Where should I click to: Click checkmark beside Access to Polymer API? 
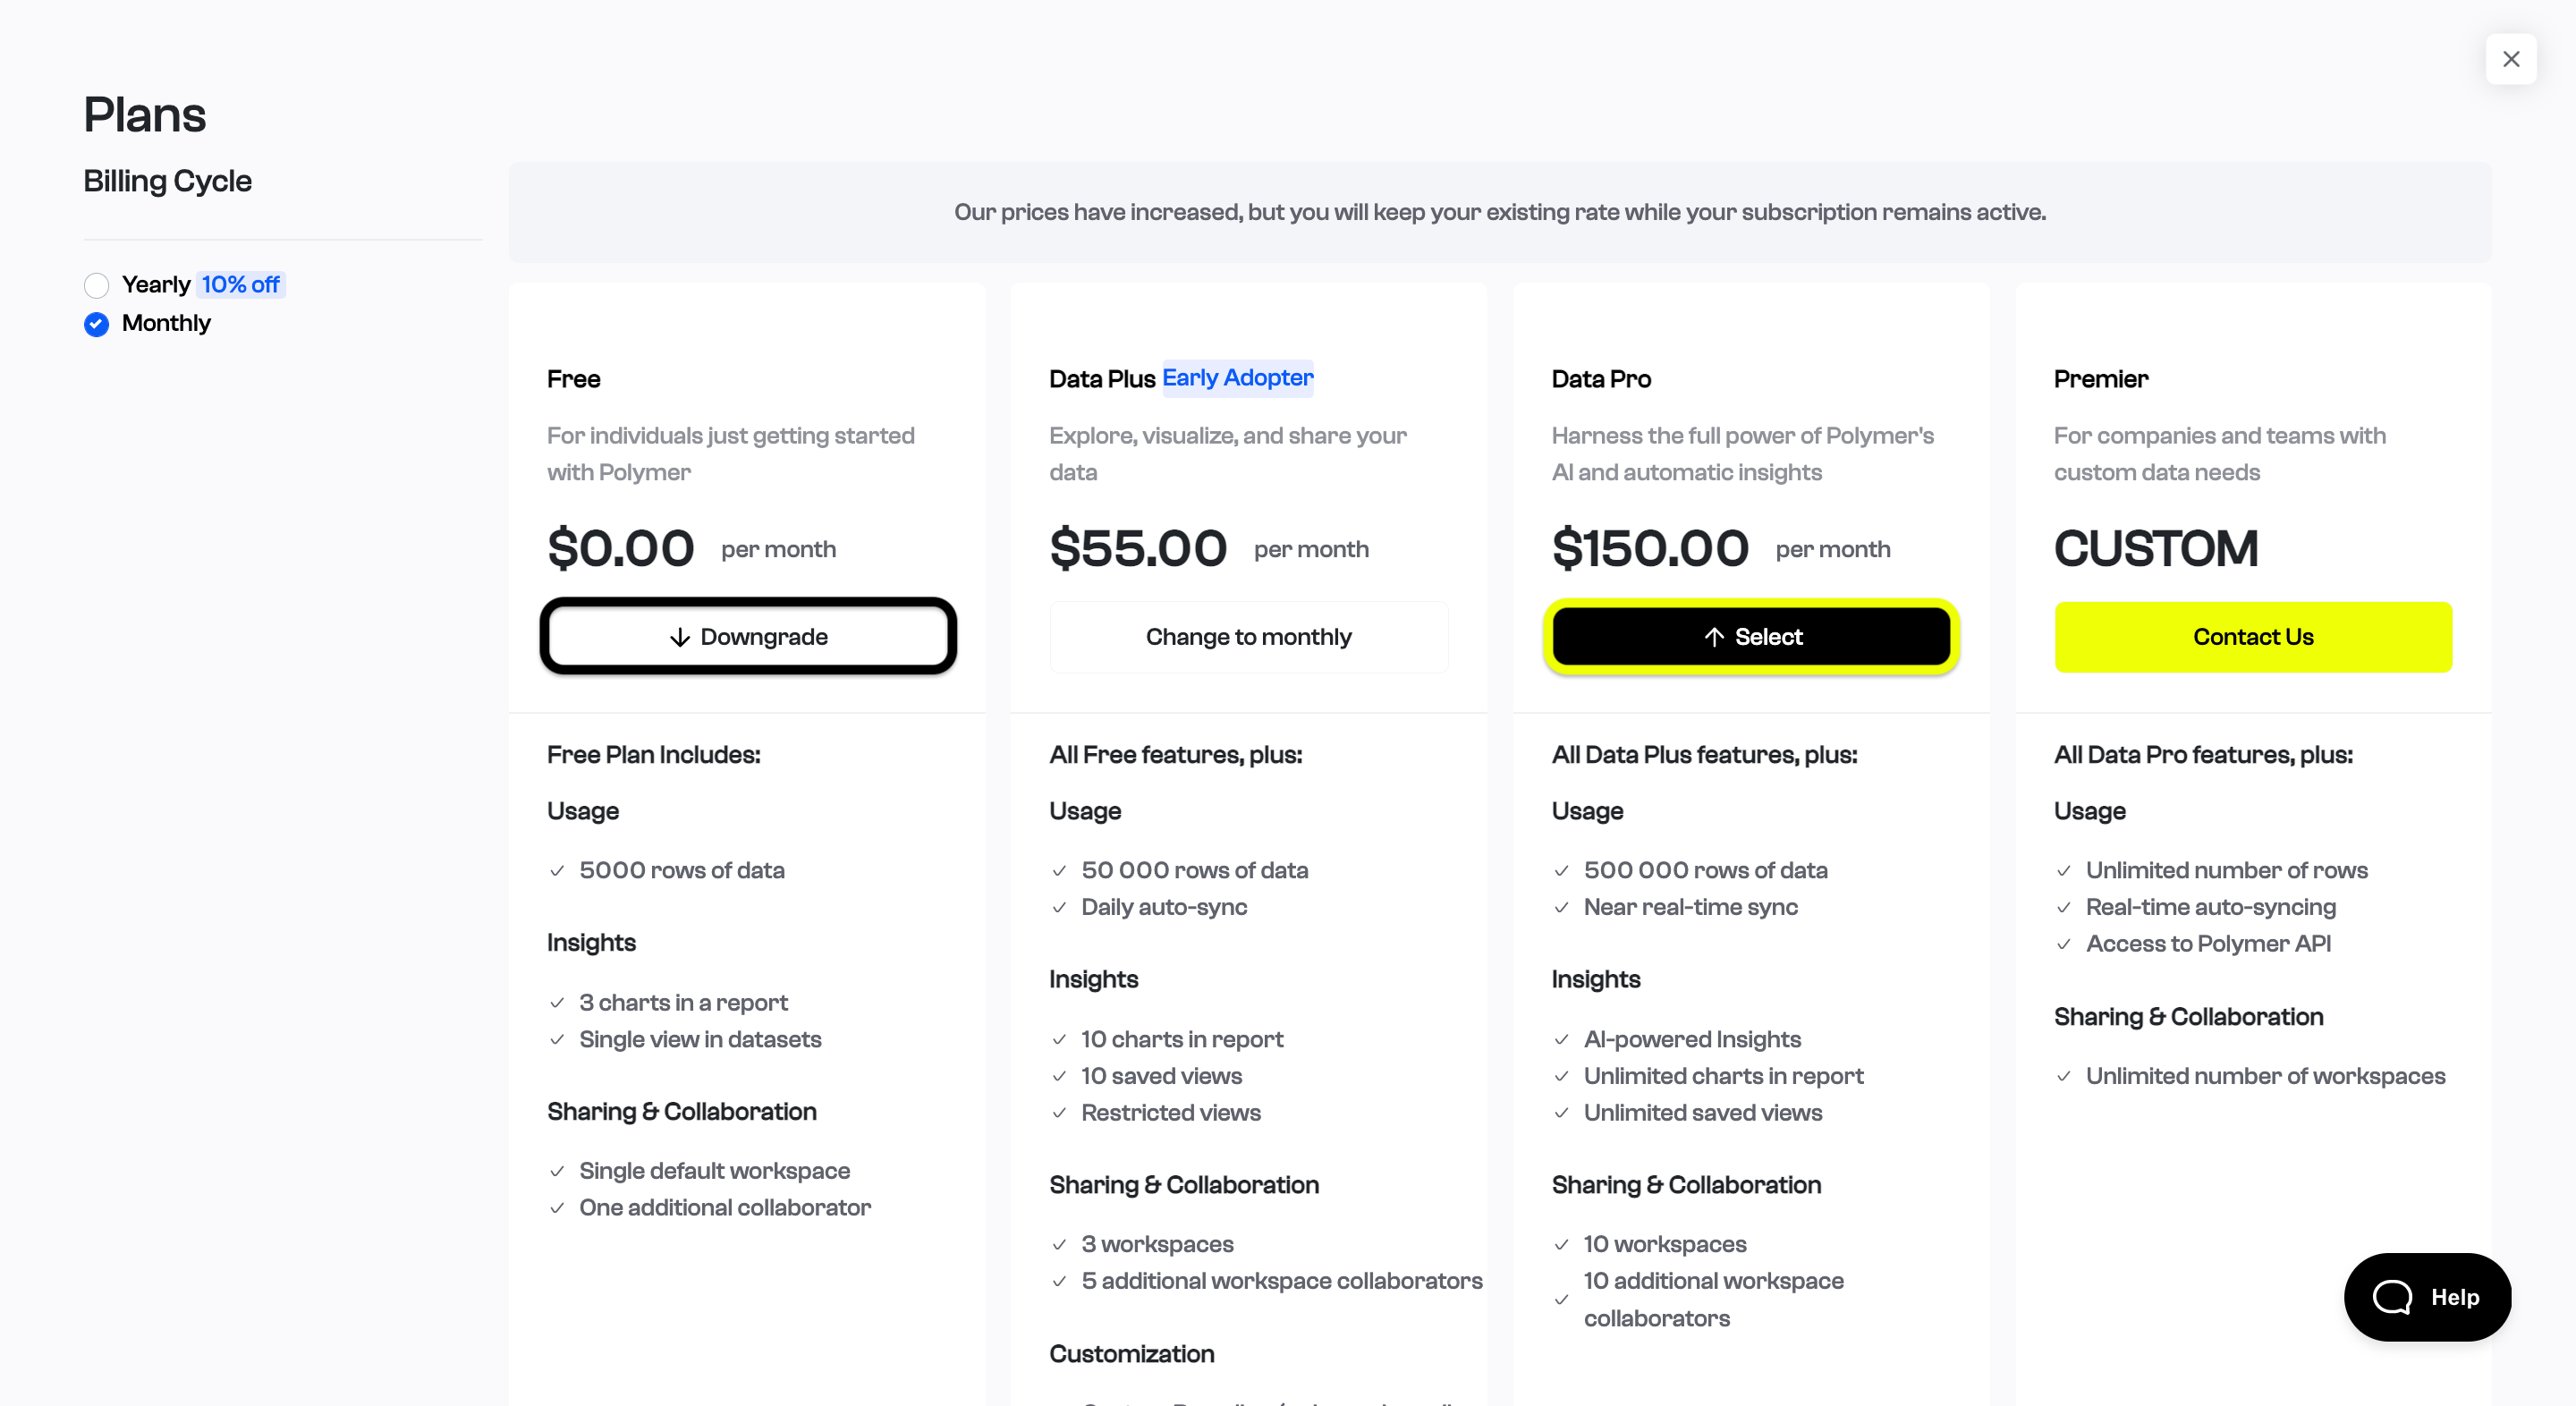coord(2063,944)
